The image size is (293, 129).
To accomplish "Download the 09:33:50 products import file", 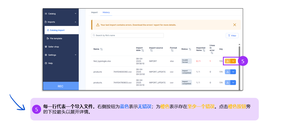I will point(228,72).
